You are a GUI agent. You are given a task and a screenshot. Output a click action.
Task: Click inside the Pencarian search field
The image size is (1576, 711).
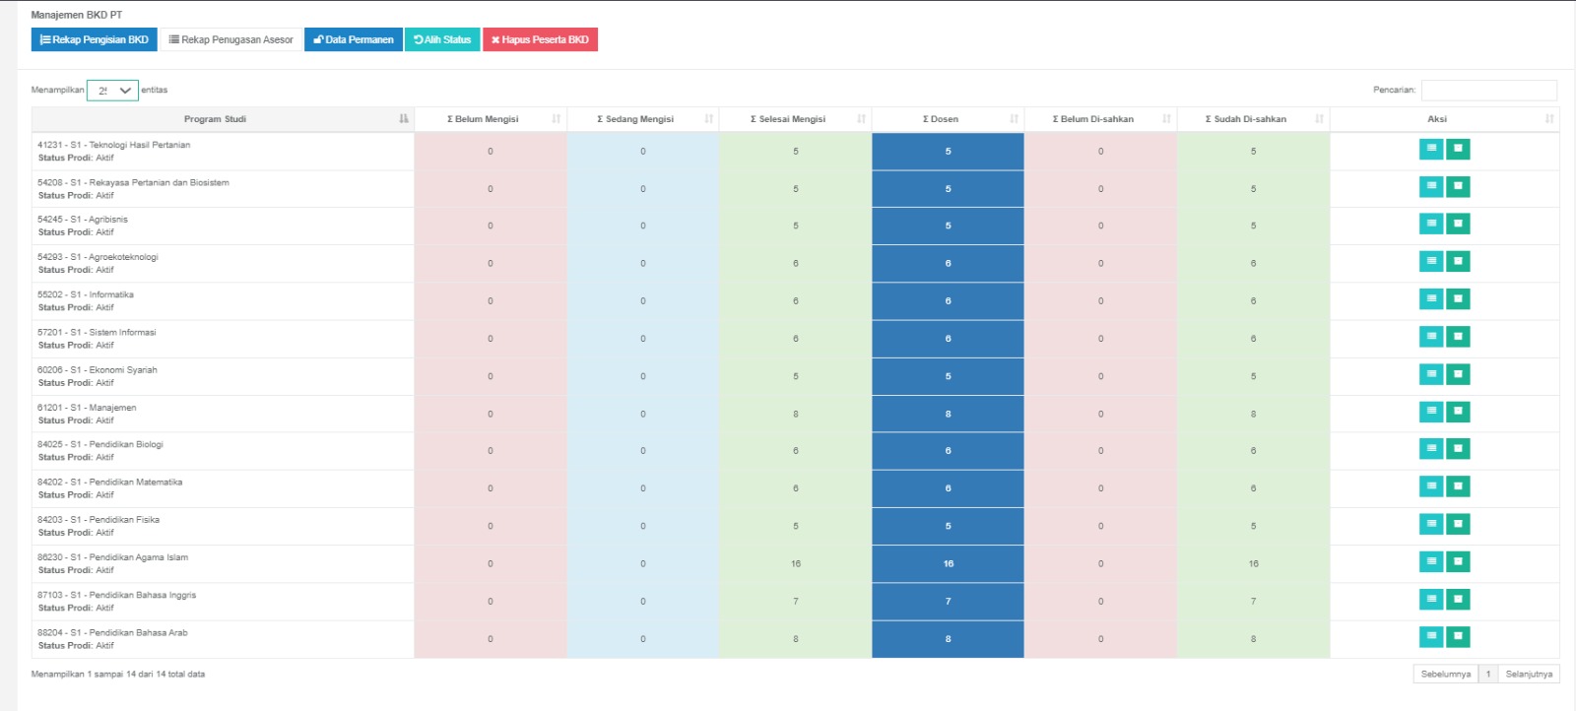click(1488, 91)
